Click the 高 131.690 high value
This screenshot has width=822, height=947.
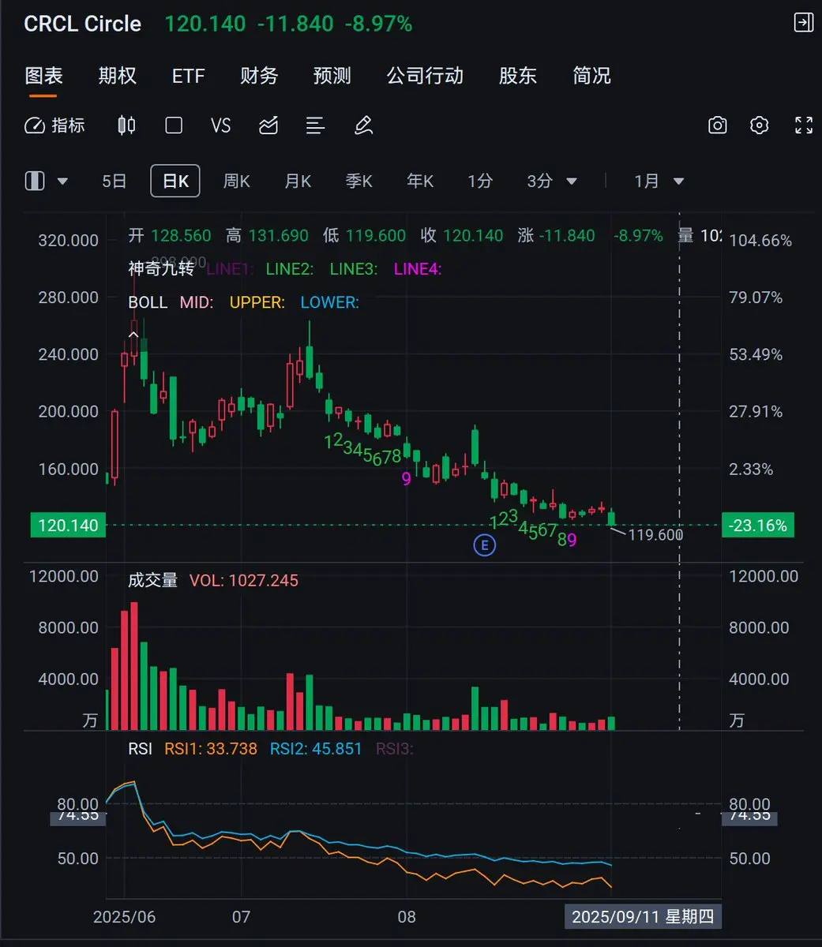point(267,236)
